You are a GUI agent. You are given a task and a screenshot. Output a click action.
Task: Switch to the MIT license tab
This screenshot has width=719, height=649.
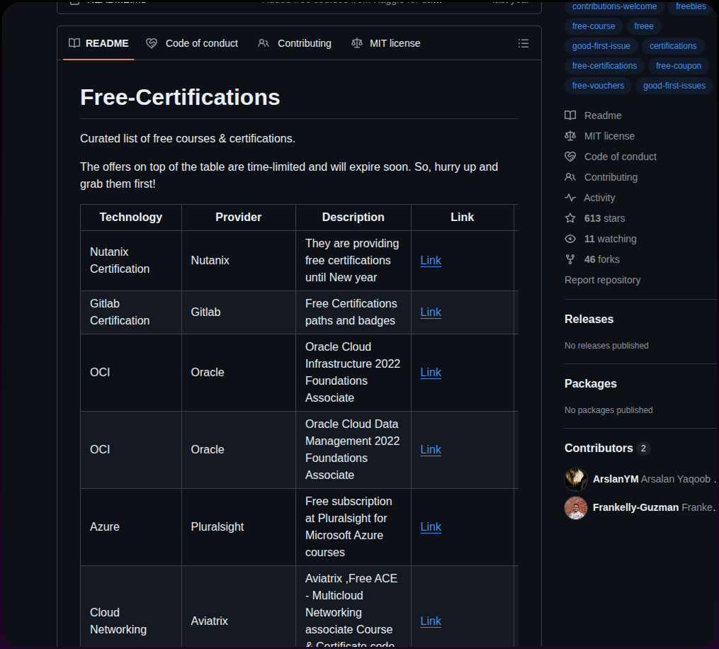[x=385, y=43]
